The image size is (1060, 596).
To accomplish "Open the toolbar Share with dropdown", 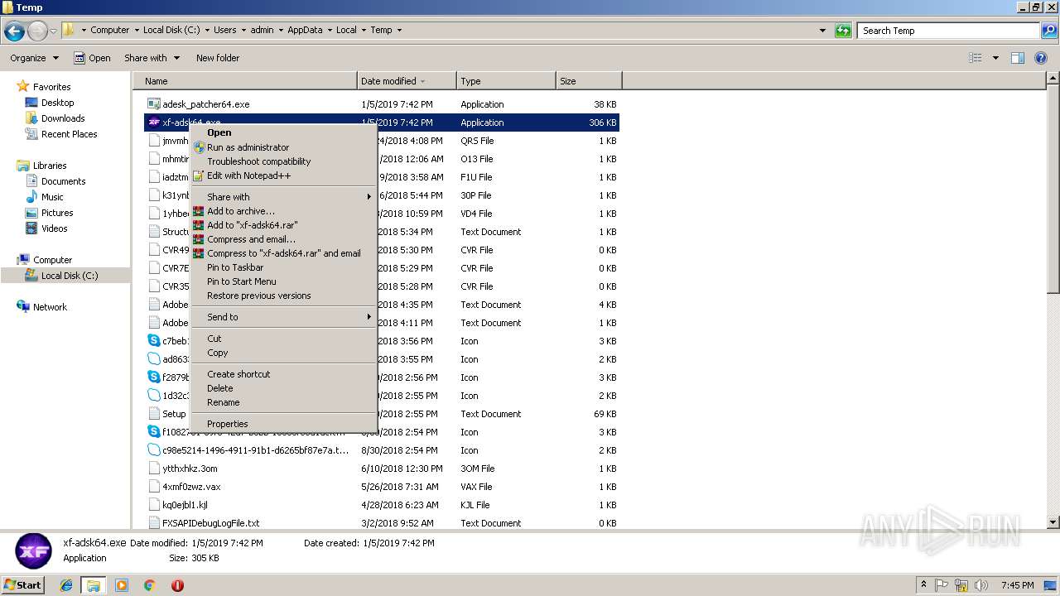I will coord(152,58).
